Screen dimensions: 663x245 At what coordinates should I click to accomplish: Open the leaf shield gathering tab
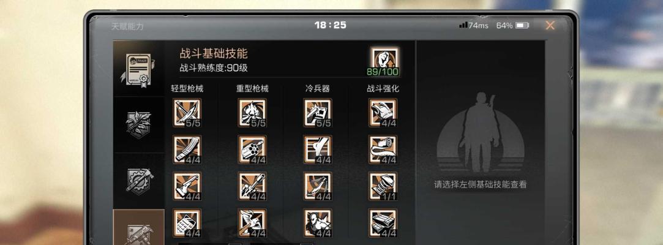click(138, 124)
